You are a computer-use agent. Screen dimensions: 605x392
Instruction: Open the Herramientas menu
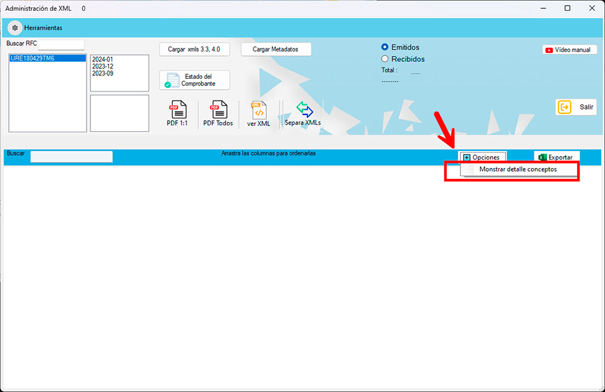point(43,28)
